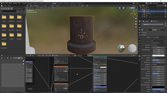Click the viewport zoom magnifier icon
Screen dimensions: 167x93
136,19
